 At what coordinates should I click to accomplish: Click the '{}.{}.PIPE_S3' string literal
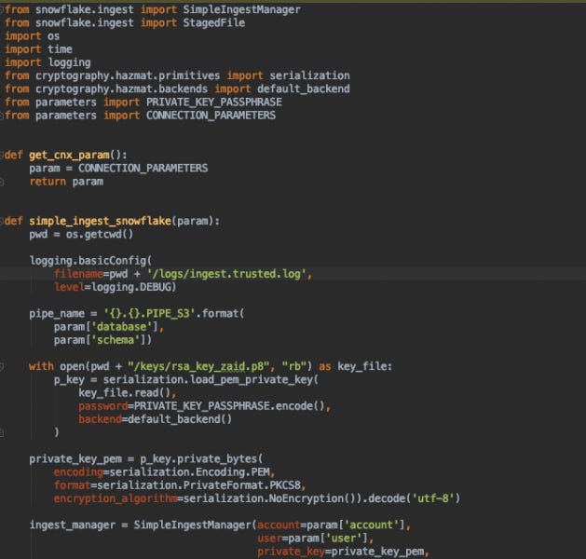149,313
